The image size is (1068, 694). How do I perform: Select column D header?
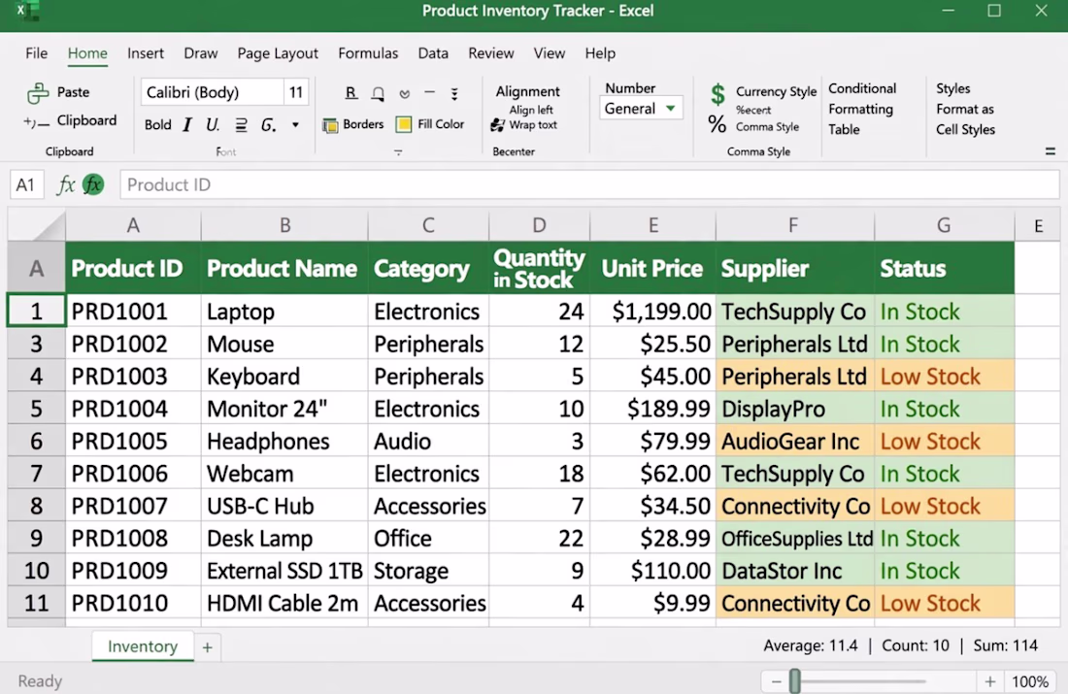[x=539, y=225]
